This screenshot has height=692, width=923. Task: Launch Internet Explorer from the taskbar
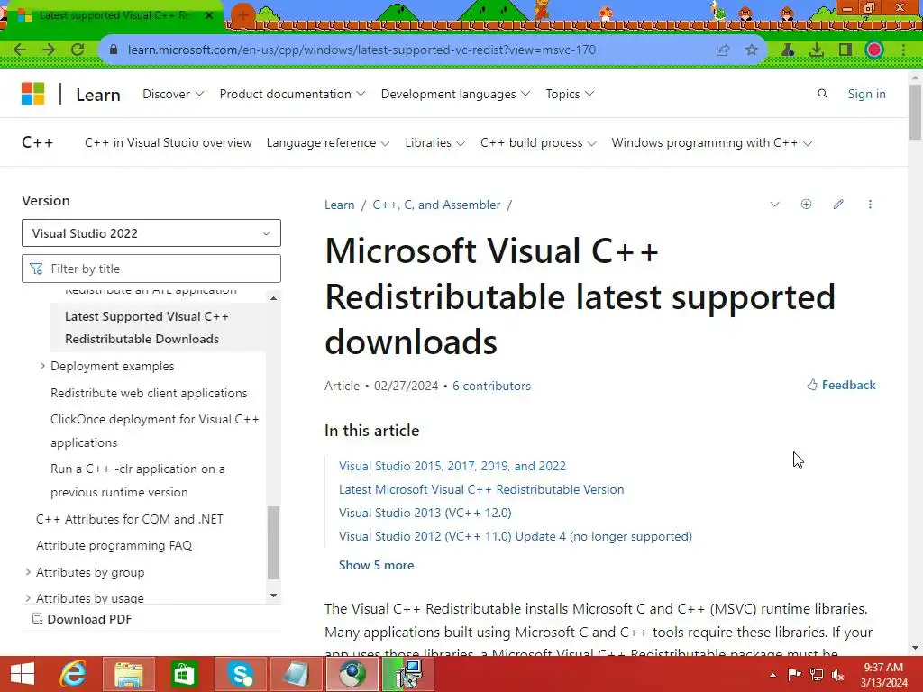73,674
